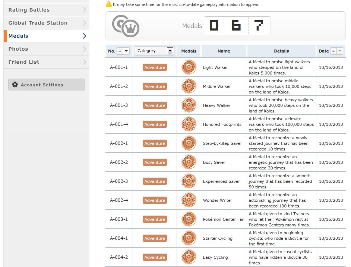This screenshot has width=351, height=267.
Task: Click the Busy Saver medal icon
Action: tap(189, 162)
